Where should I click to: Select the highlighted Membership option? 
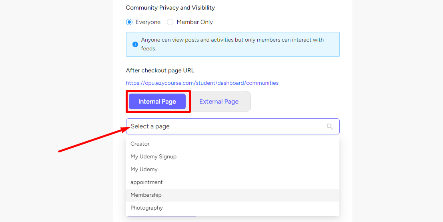[233, 195]
